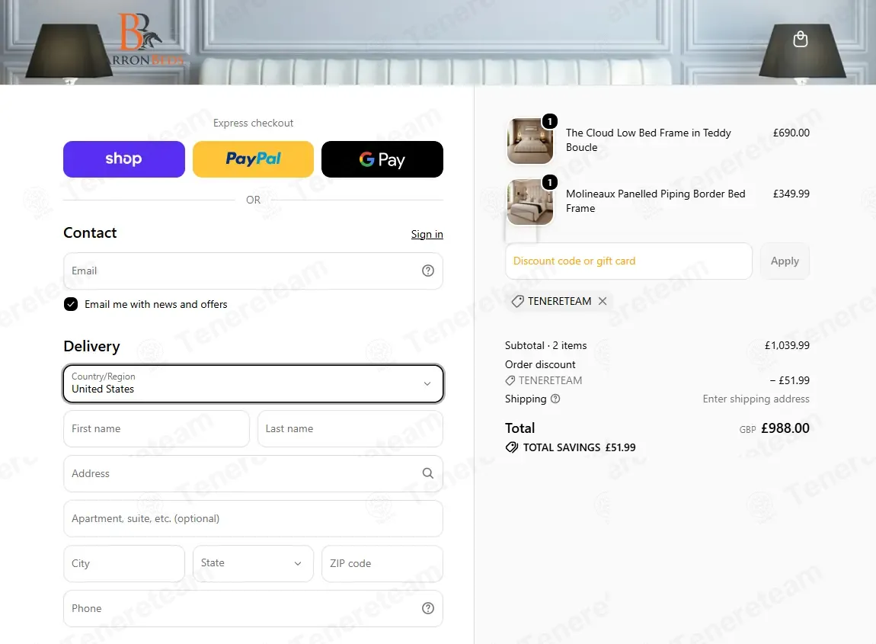This screenshot has height=644, width=876.
Task: Pay with Shop express checkout
Action: (x=124, y=159)
